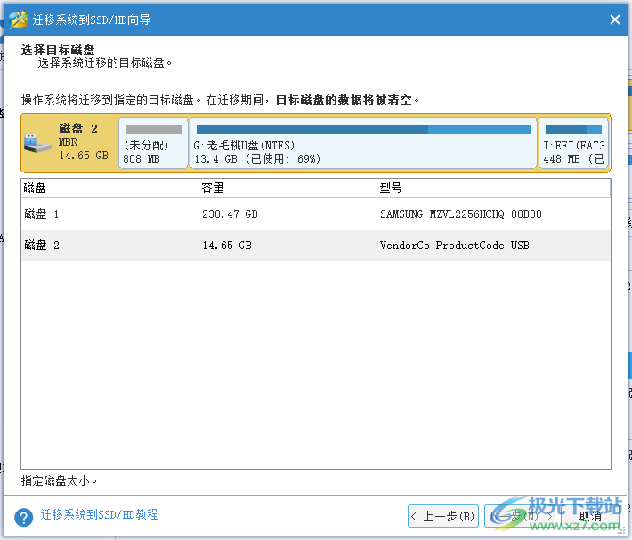Click the 14.65 GB capacity cell in list

(227, 246)
